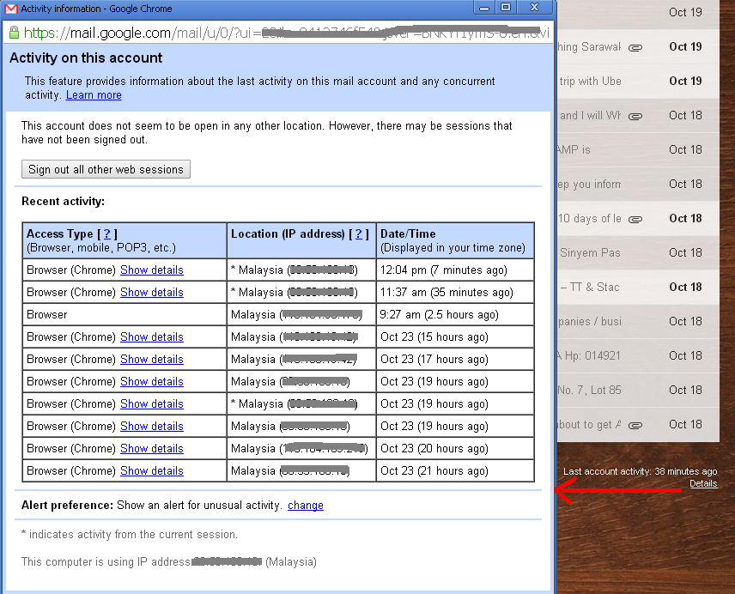Open Access Type help question mark
This screenshot has width=735, height=594.
point(107,233)
